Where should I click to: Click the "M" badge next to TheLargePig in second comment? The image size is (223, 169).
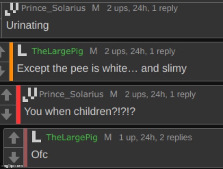point(94,51)
